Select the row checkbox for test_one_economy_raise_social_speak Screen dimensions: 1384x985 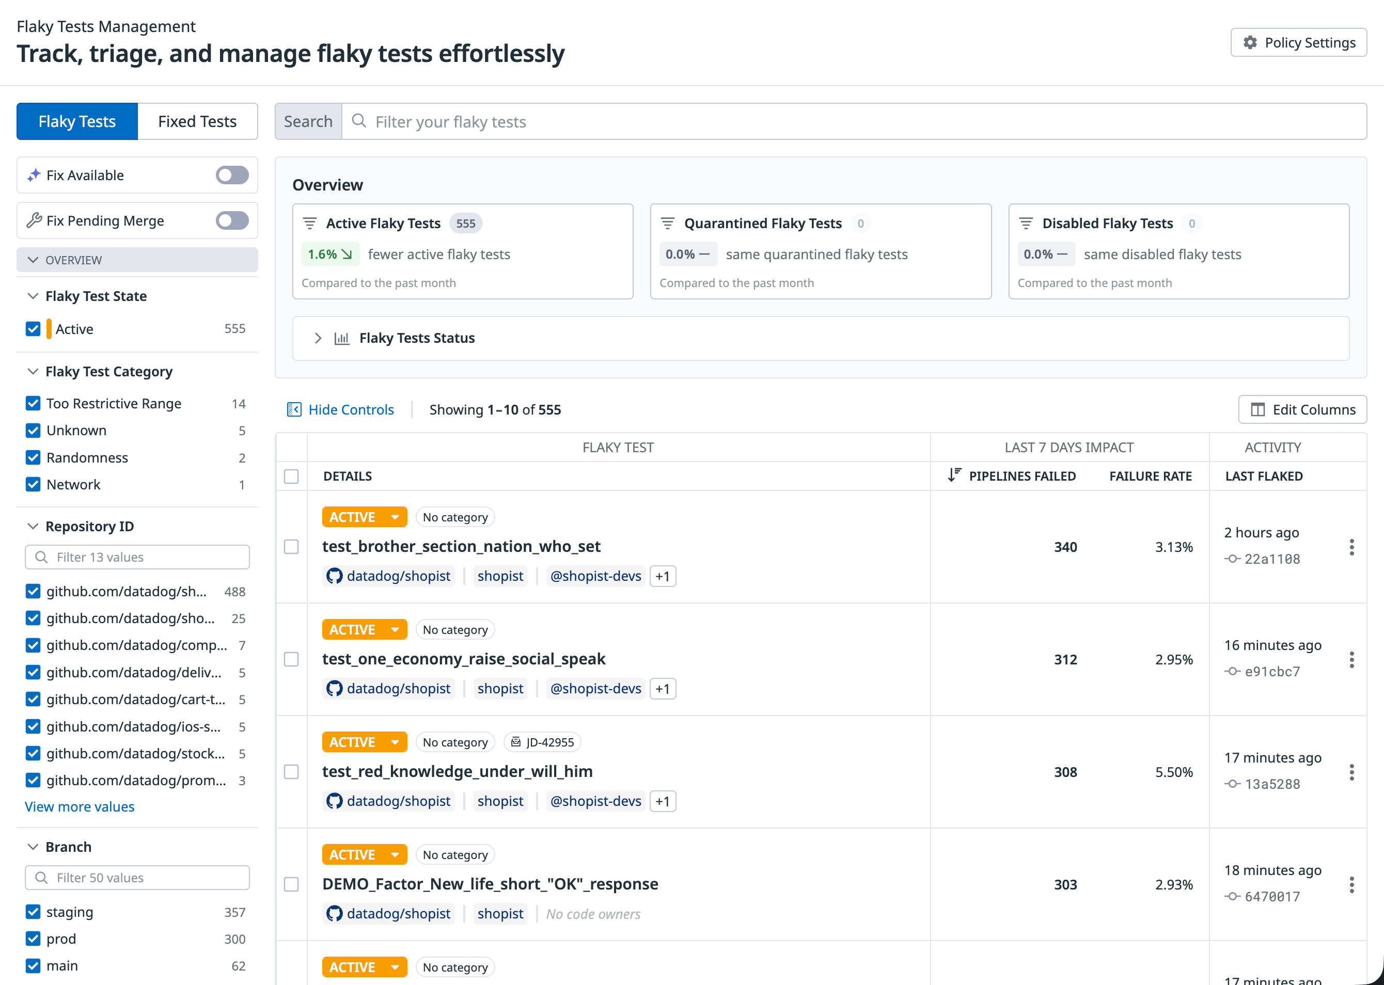coord(291,659)
